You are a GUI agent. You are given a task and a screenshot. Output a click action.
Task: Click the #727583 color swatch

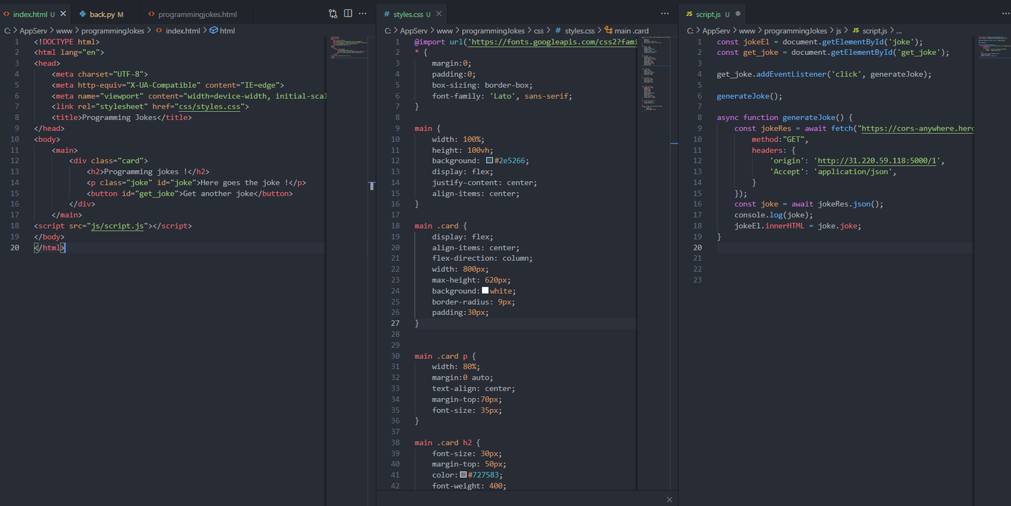[x=463, y=474]
